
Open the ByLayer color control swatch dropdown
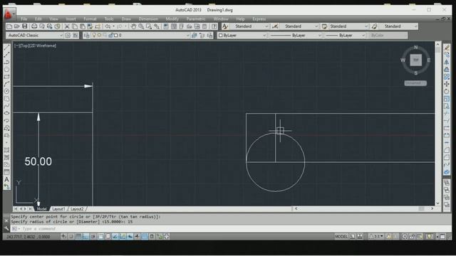[x=242, y=36]
